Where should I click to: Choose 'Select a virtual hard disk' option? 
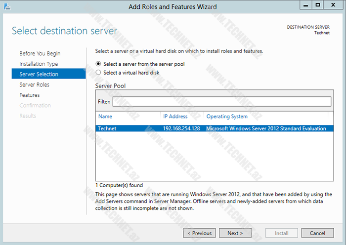tap(98, 73)
